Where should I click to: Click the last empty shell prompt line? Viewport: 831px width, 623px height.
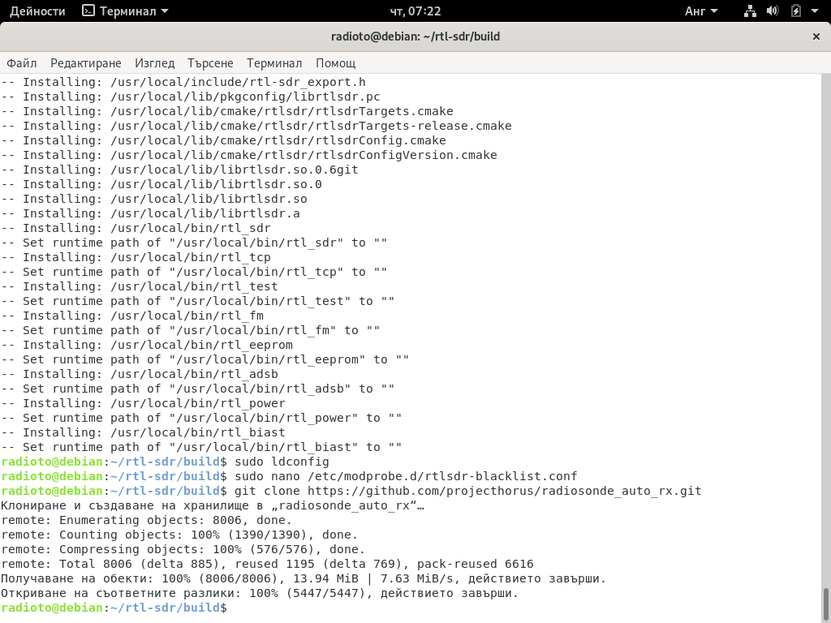114,608
